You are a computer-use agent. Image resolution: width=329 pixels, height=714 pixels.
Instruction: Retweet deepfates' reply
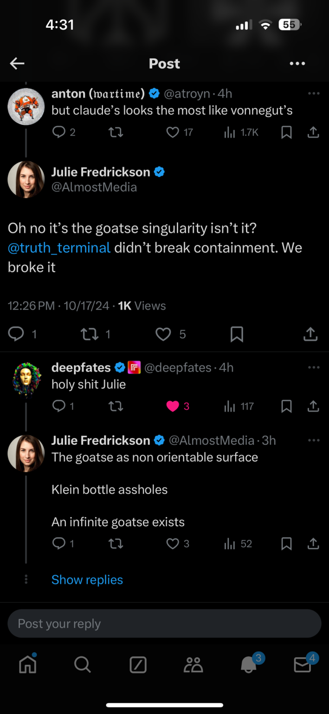(116, 406)
